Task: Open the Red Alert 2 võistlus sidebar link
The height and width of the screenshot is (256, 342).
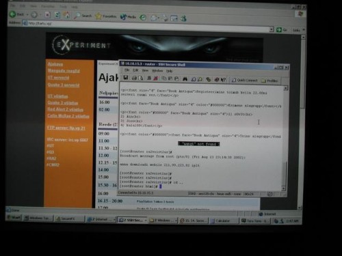Action: click(x=65, y=109)
